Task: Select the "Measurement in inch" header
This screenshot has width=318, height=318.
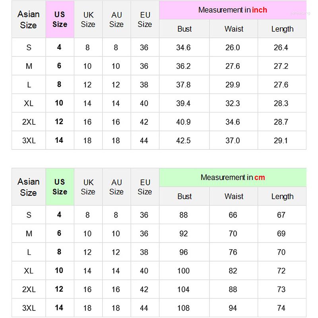Action: tap(233, 10)
